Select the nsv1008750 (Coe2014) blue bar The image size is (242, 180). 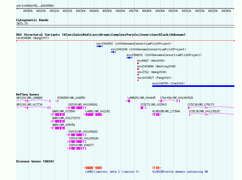(193, 86)
